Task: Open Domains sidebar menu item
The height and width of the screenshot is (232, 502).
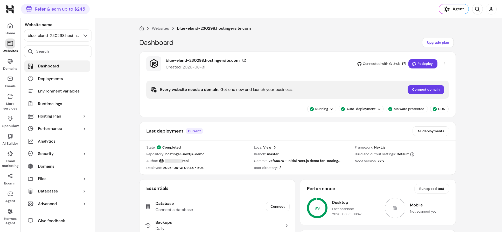Action: coord(57,166)
